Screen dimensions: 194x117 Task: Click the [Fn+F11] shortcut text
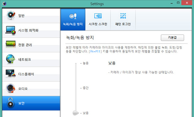coord(95,51)
